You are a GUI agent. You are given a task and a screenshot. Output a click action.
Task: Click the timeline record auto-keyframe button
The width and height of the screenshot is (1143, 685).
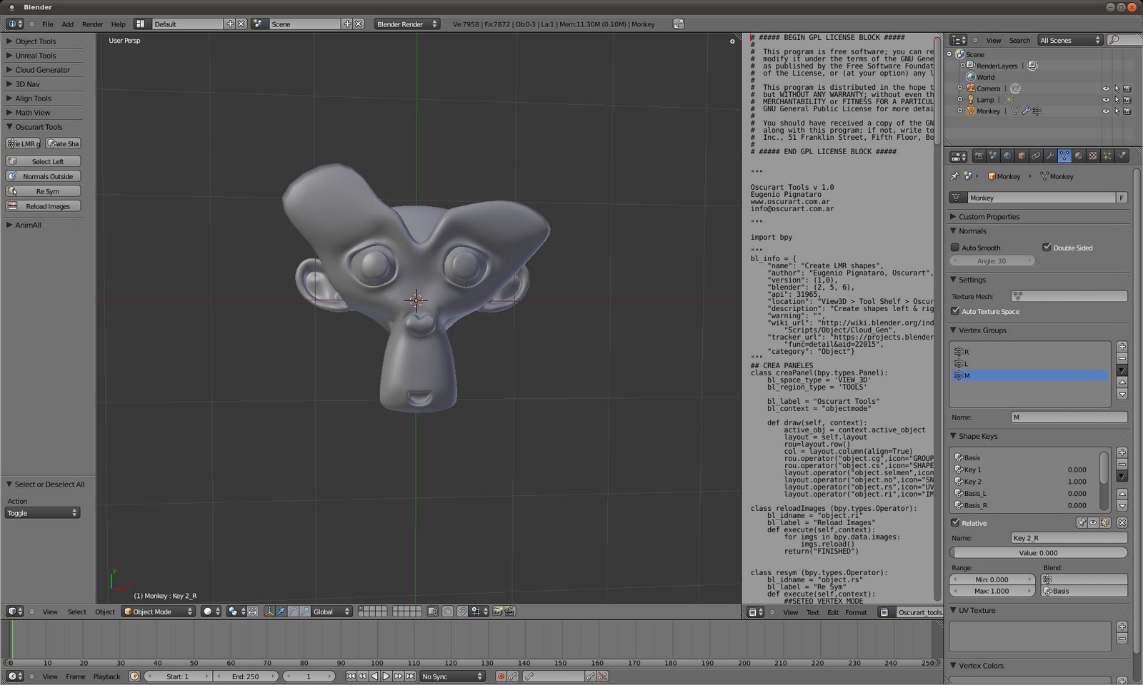(501, 676)
